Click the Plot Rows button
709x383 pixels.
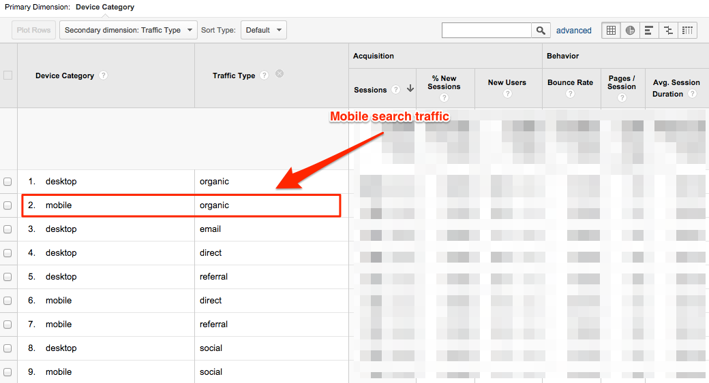pyautogui.click(x=34, y=30)
